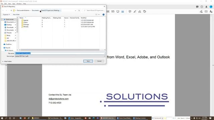Open the Sign menu
The height and width of the screenshot is (120, 214).
pos(14,4)
